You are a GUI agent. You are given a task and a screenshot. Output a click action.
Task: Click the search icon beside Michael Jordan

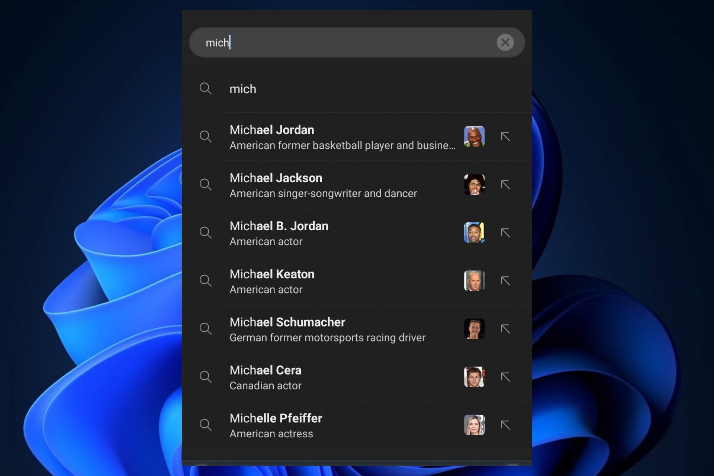(x=206, y=136)
